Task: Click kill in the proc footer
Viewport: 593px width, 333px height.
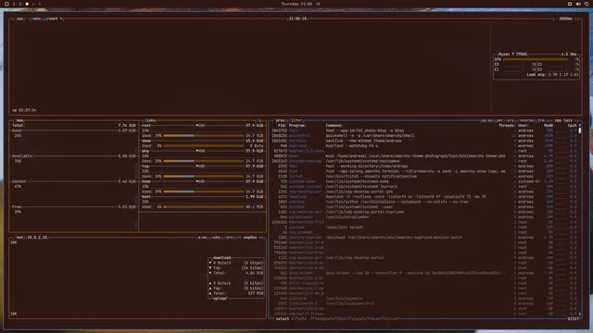Action: (x=343, y=319)
